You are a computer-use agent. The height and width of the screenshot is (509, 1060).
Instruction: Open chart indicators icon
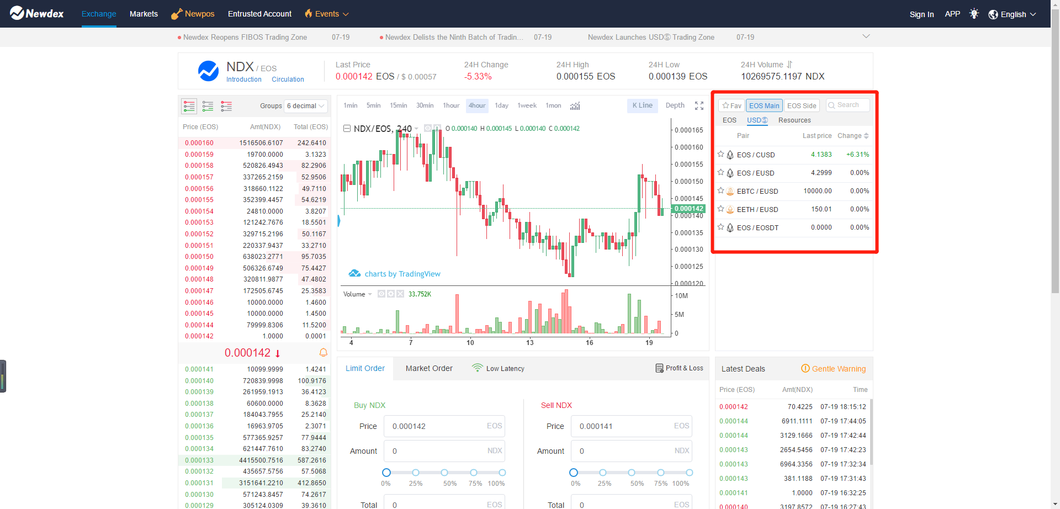pos(575,106)
